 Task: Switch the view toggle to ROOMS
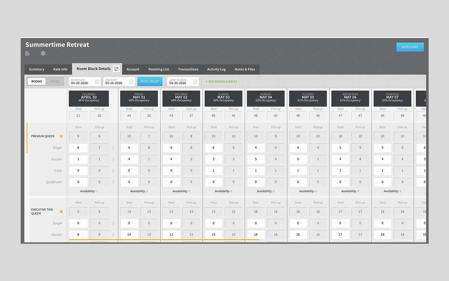36,81
